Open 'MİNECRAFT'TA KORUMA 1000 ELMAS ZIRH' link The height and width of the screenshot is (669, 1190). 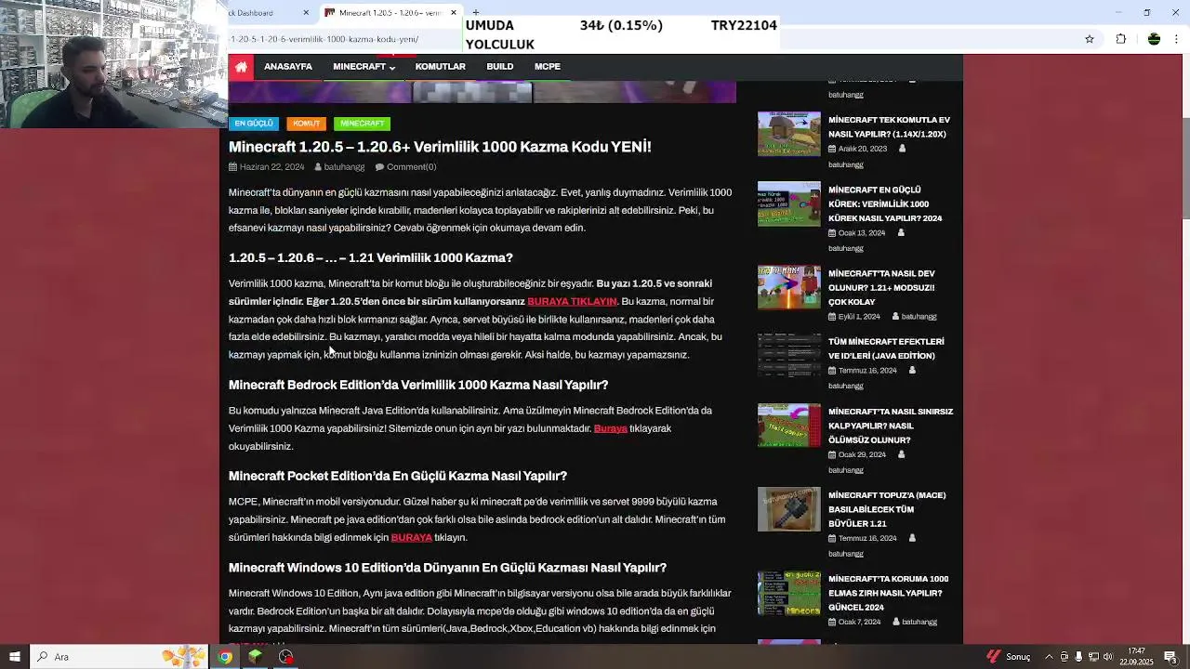tap(889, 593)
